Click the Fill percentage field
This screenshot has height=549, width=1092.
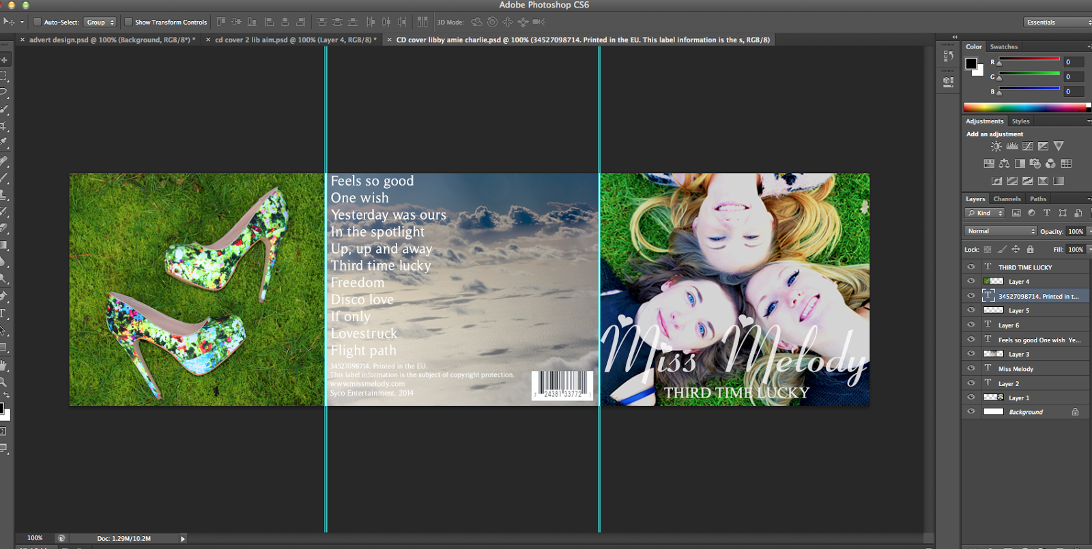point(1076,250)
